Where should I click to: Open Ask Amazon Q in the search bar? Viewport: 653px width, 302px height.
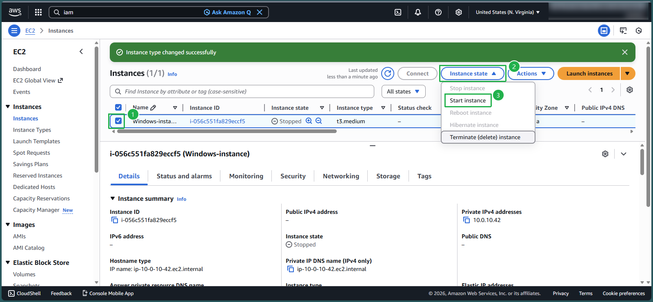tap(227, 12)
